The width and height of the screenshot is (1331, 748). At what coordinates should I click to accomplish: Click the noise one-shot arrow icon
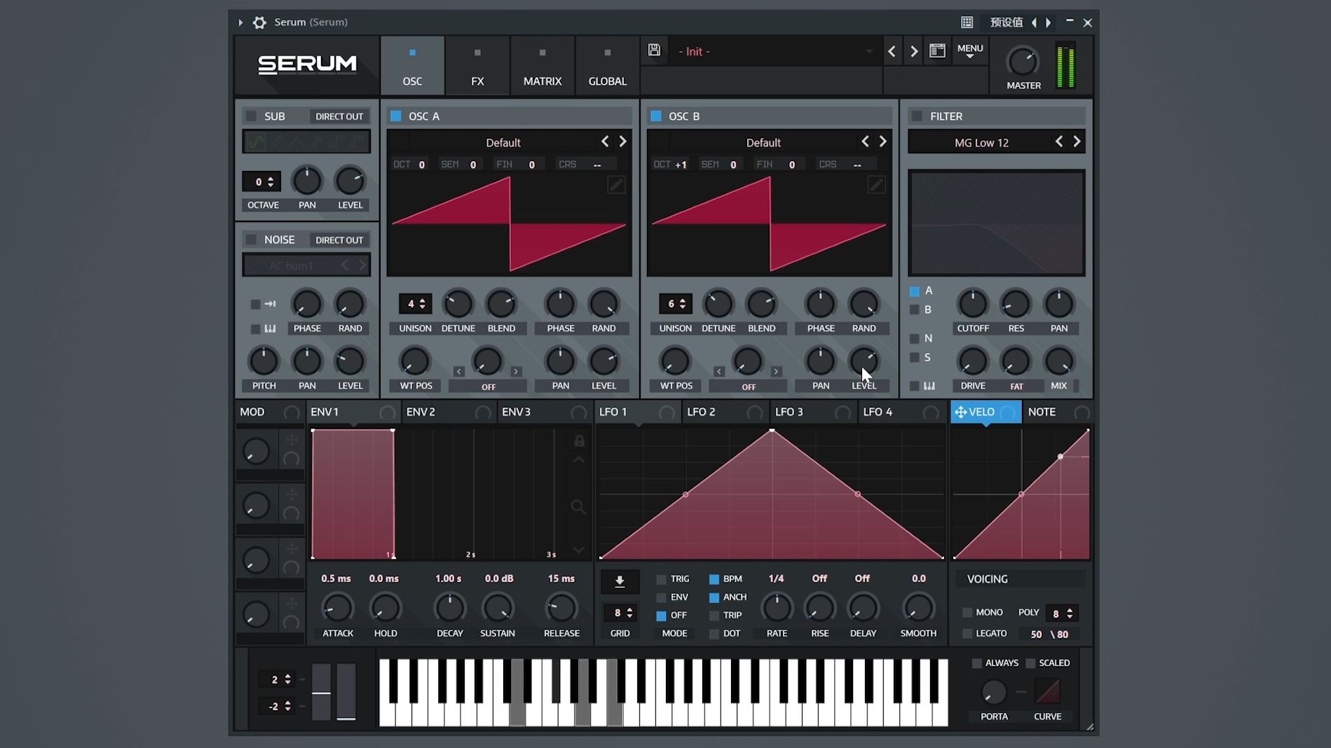click(270, 304)
